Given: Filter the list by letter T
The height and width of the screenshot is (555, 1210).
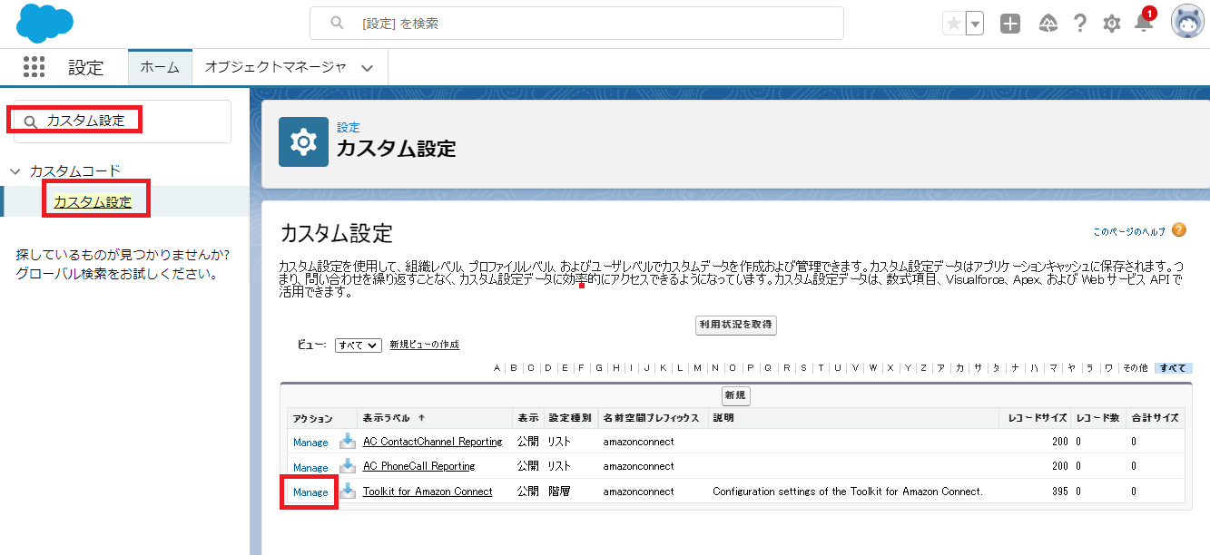Looking at the screenshot, I should [x=821, y=368].
